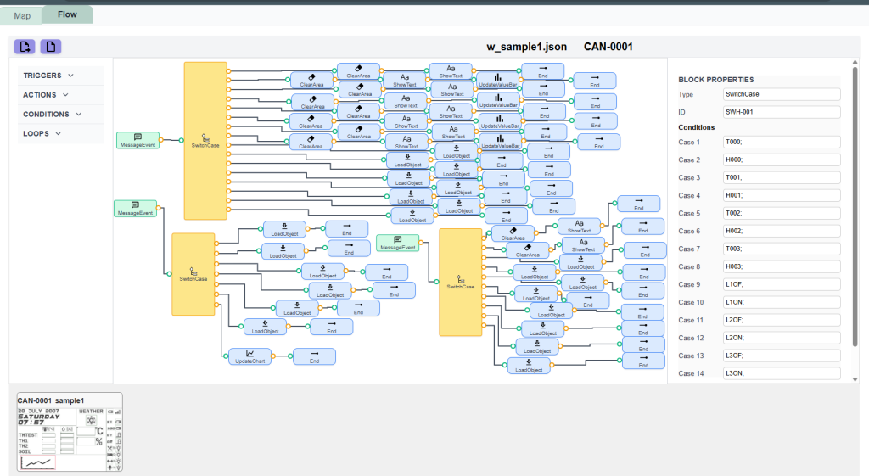Click the properties panel vertical scrollbar
Image resolution: width=869 pixels, height=476 pixels.
coord(855,204)
